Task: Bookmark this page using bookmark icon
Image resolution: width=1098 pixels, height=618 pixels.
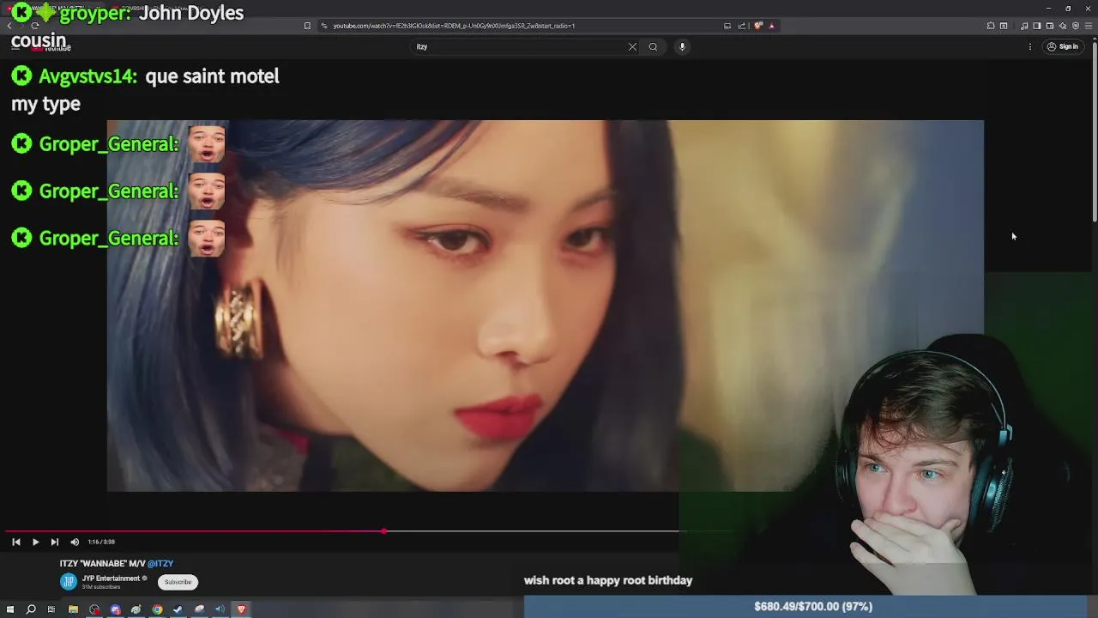Action: [307, 26]
